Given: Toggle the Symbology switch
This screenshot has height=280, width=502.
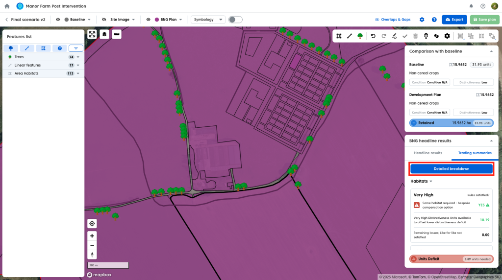Looking at the screenshot, I should pos(235,20).
